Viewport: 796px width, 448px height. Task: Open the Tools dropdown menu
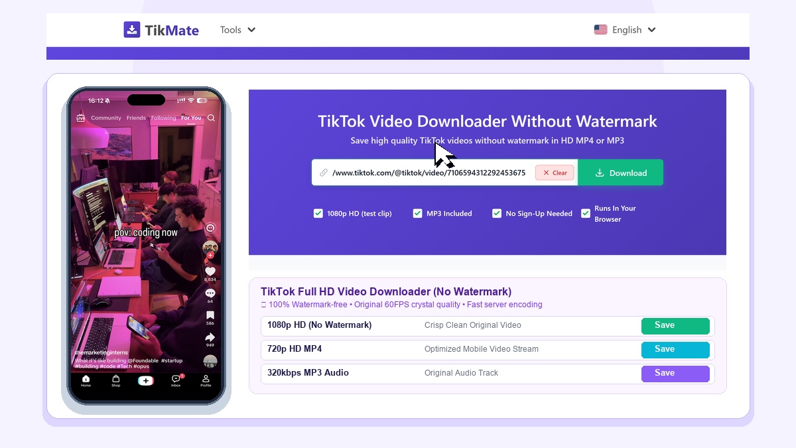coord(237,30)
